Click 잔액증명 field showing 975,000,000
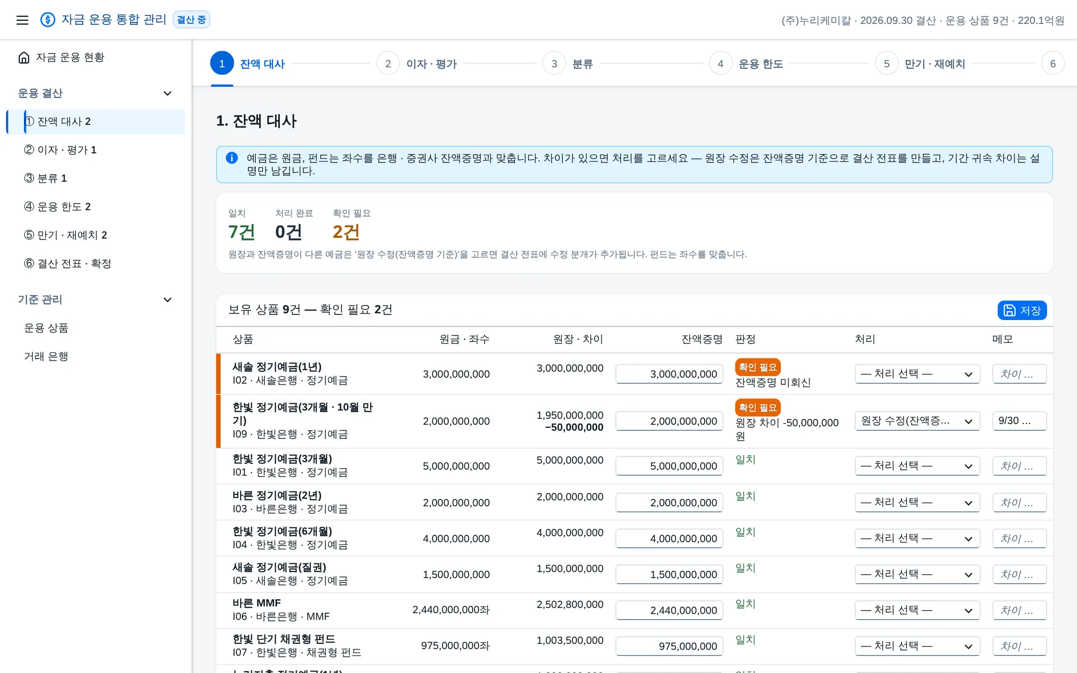This screenshot has width=1077, height=673. pos(669,646)
